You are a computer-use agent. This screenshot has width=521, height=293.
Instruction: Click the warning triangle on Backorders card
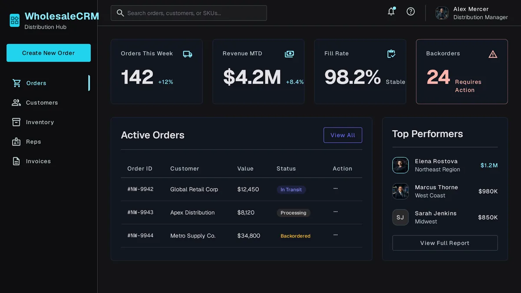pos(493,54)
